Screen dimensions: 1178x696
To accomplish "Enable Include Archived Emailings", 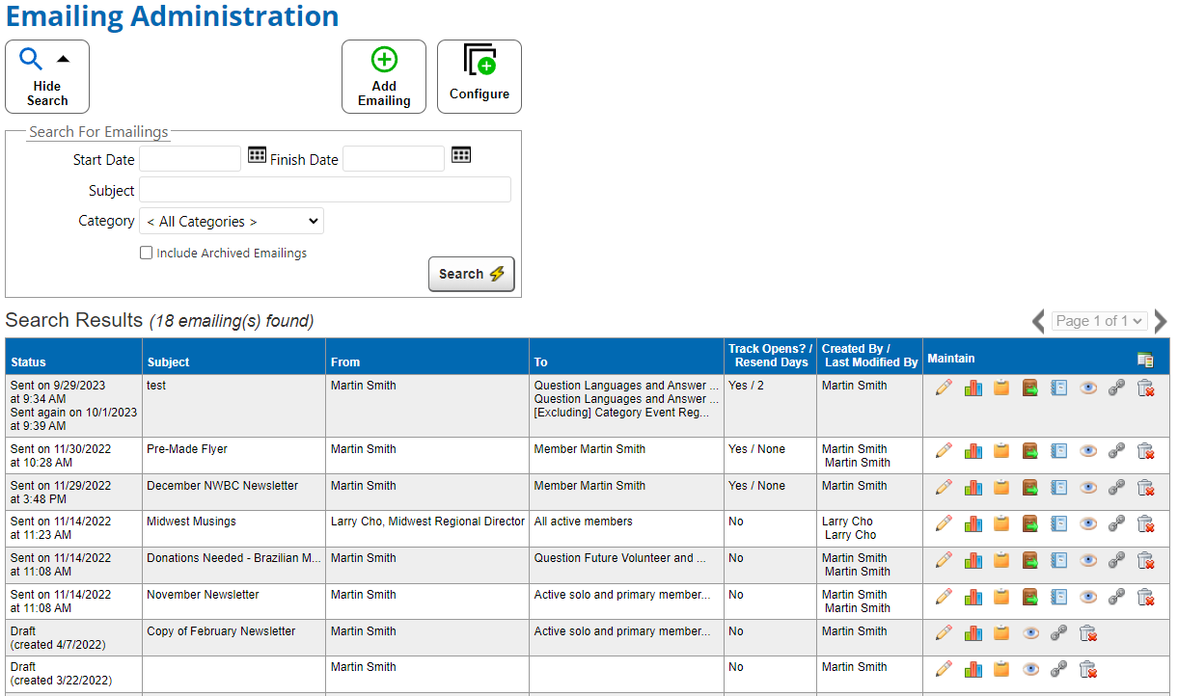I will (x=146, y=253).
